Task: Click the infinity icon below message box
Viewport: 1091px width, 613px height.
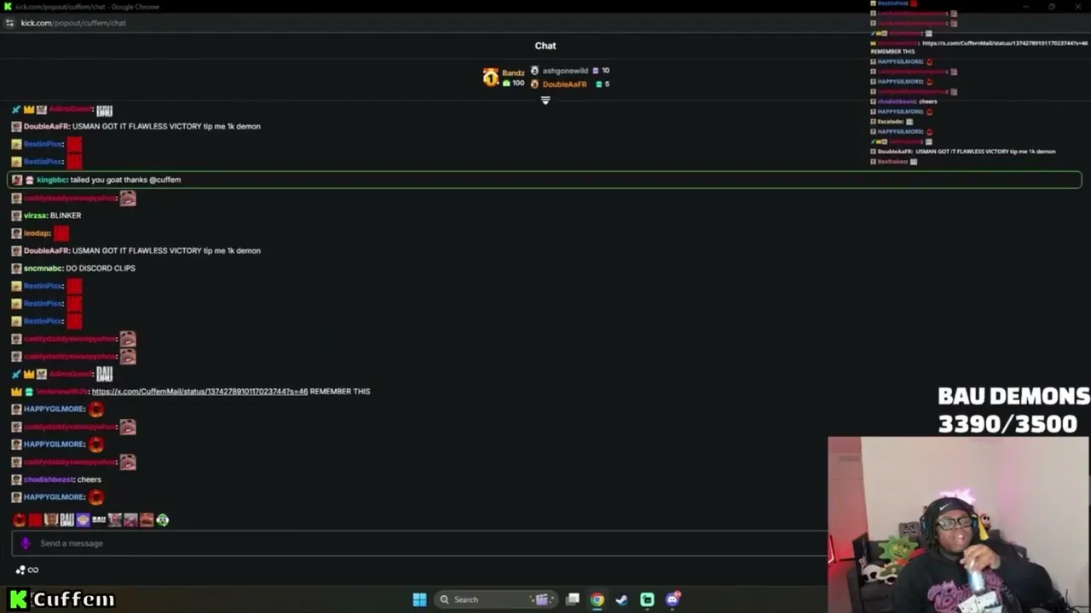Action: 33,570
